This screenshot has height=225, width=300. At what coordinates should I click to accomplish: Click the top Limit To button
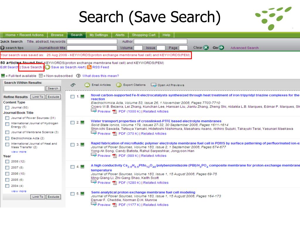coord(38,97)
